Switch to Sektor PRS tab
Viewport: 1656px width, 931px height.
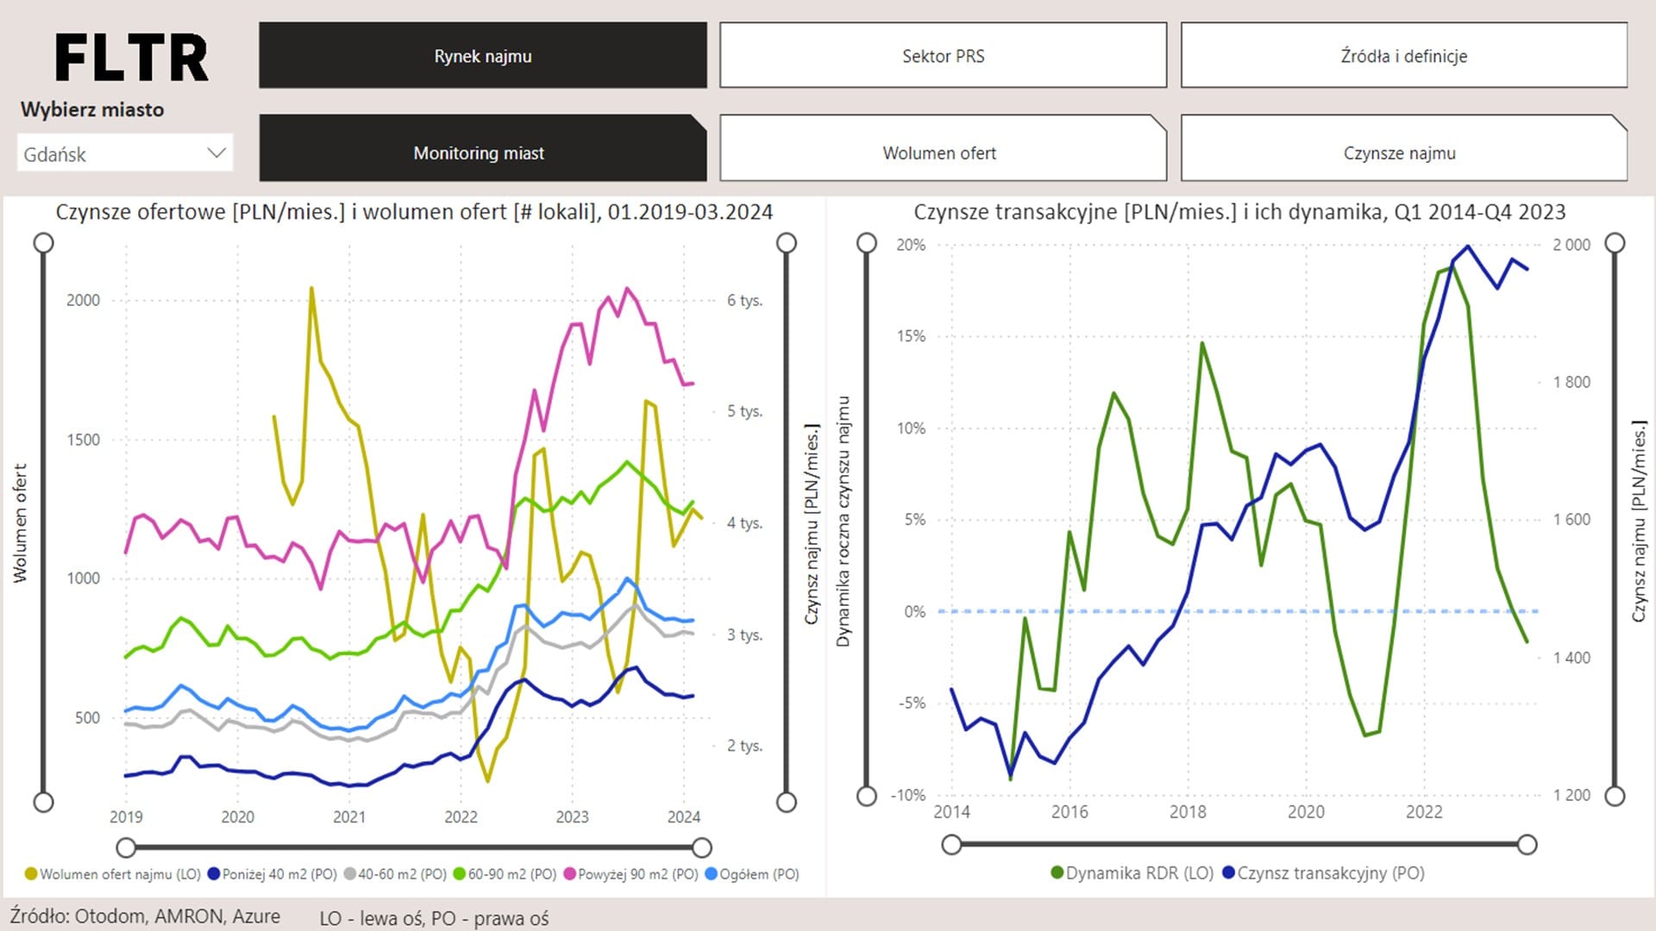point(943,56)
